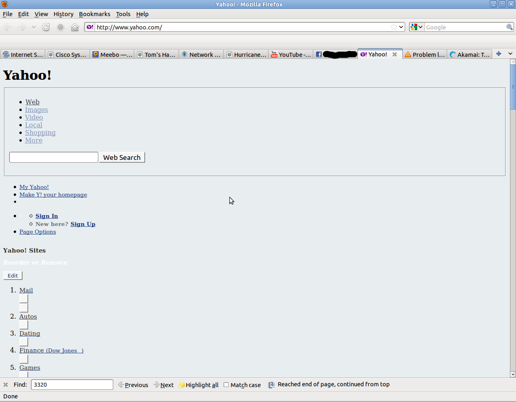The image size is (516, 402).
Task: Open the File menu
Action: (x=8, y=14)
